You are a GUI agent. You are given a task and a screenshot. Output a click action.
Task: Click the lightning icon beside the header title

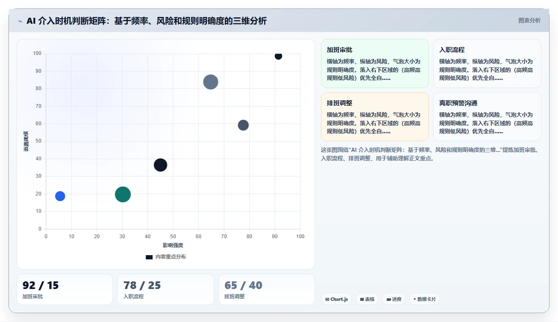pyautogui.click(x=20, y=21)
